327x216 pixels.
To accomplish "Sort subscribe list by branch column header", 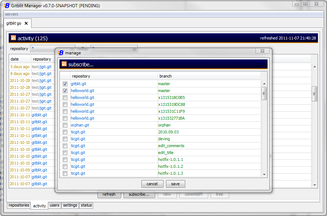I will click(209, 76).
